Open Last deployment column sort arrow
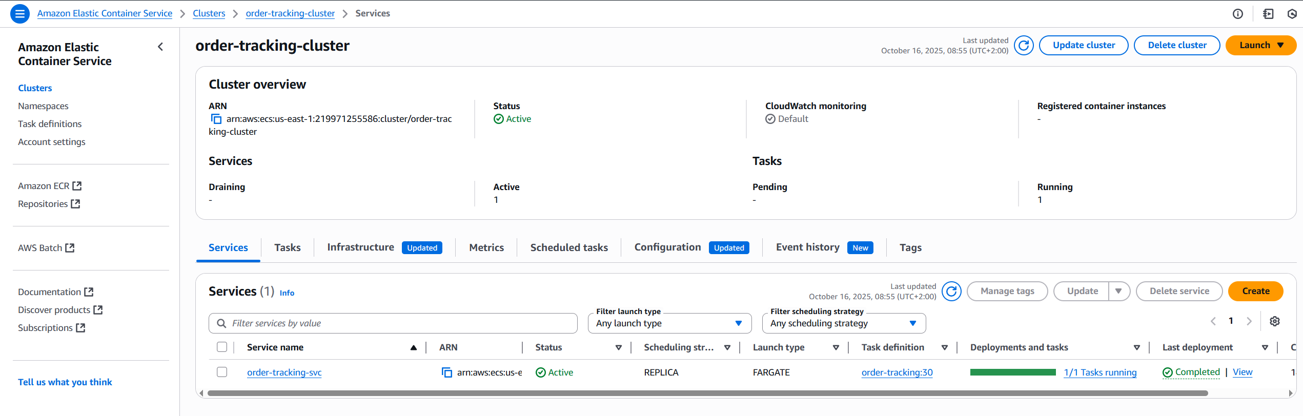Viewport: 1303px width, 416px height. pos(1265,348)
